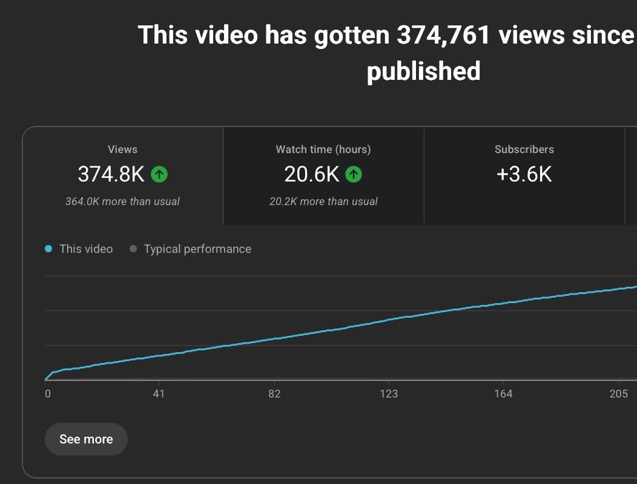Click the blue legend dot for This video

[x=48, y=248]
